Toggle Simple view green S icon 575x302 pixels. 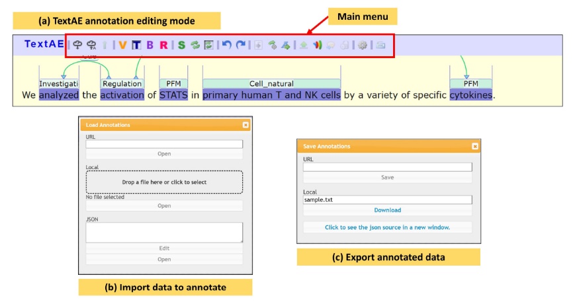[181, 45]
